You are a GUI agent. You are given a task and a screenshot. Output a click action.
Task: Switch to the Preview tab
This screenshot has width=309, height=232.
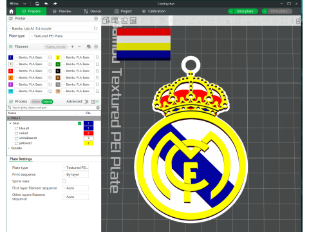(x=62, y=12)
